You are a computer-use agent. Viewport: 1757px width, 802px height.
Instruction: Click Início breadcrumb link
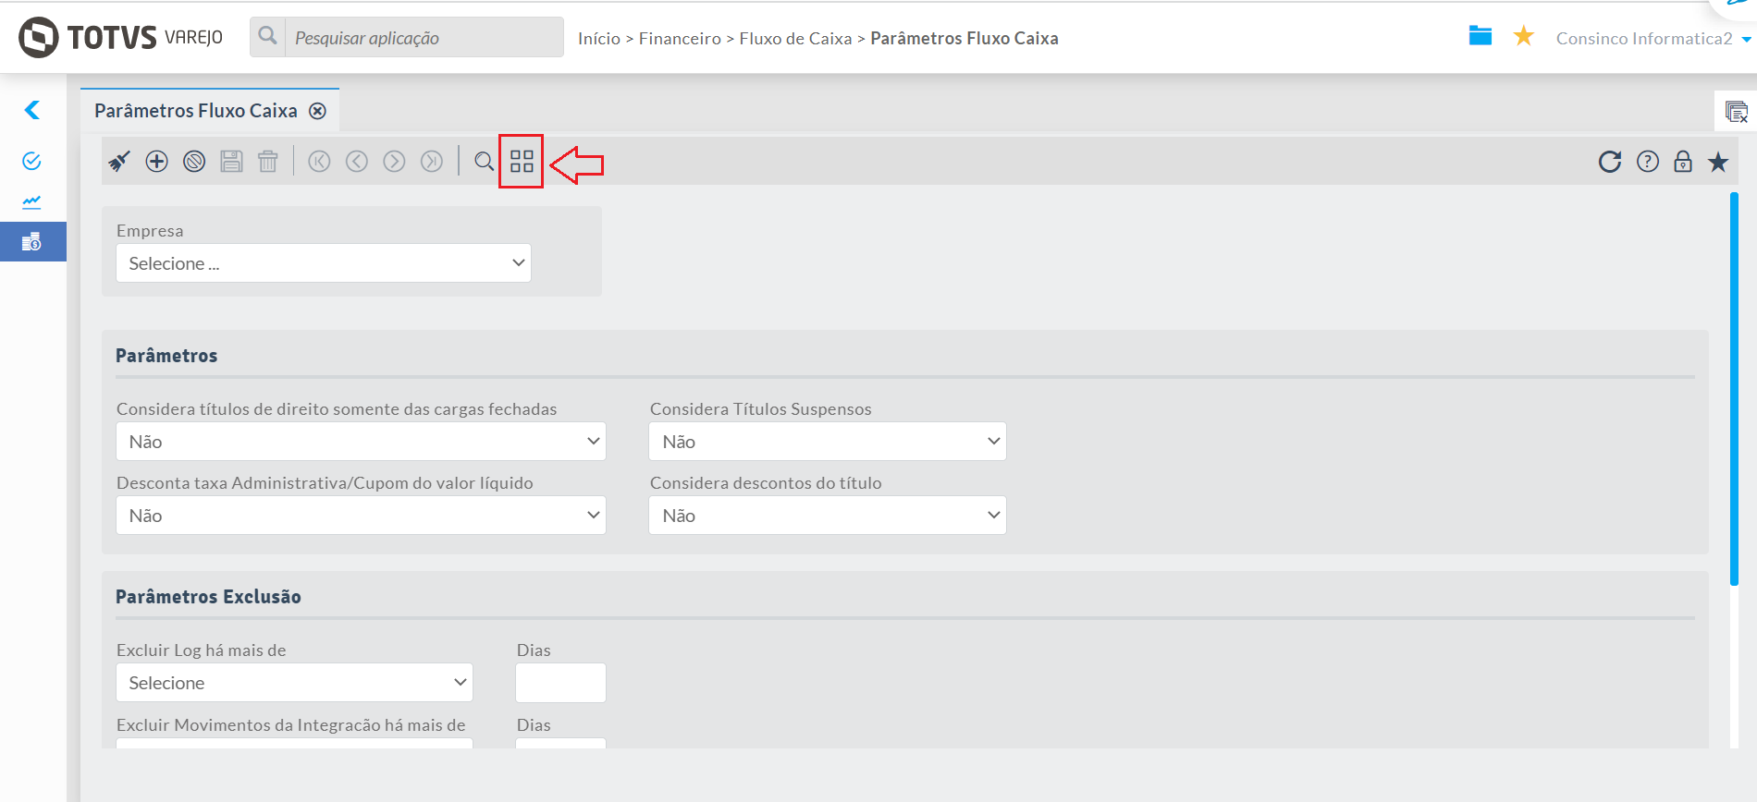[x=599, y=39]
